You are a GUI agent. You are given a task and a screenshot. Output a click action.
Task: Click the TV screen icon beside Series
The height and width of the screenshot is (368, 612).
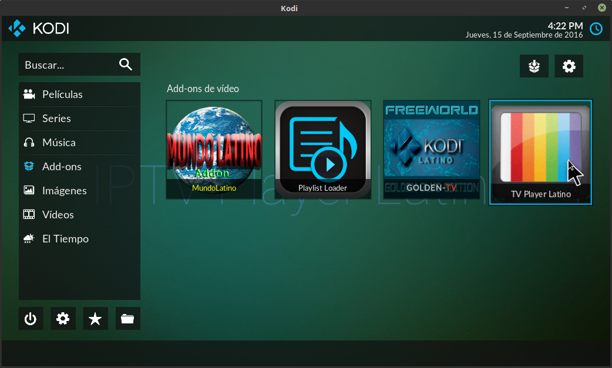click(29, 119)
